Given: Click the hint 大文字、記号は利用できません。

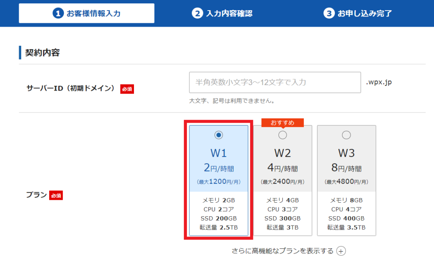Looking at the screenshot, I should [232, 101].
